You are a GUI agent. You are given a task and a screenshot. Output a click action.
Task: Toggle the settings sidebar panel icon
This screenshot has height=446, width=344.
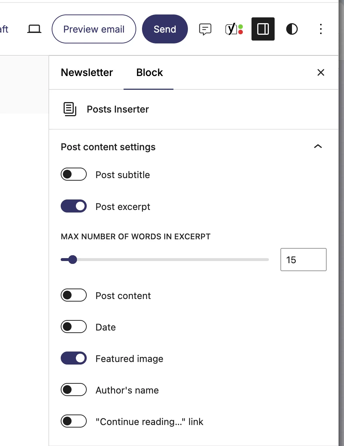click(x=263, y=29)
